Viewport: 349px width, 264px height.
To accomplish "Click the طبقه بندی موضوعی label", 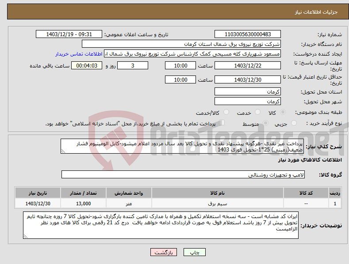I will pyautogui.click(x=318, y=113).
